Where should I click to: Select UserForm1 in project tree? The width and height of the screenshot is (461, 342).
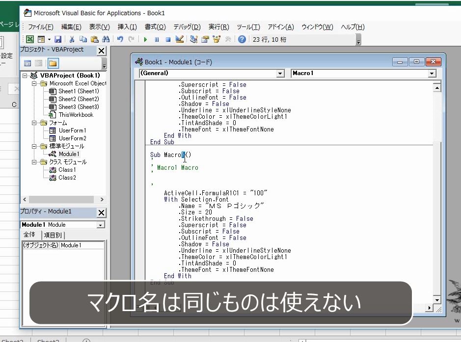coord(72,131)
